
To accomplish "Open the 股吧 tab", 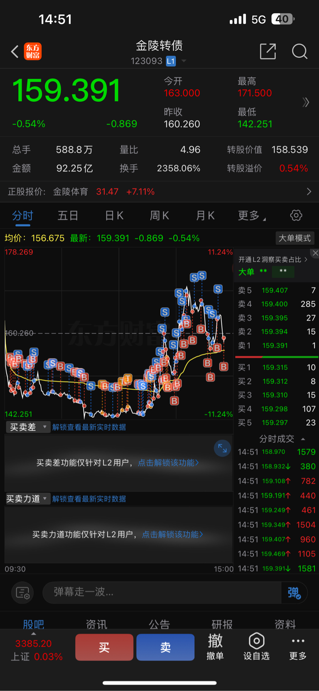I will coord(34,624).
